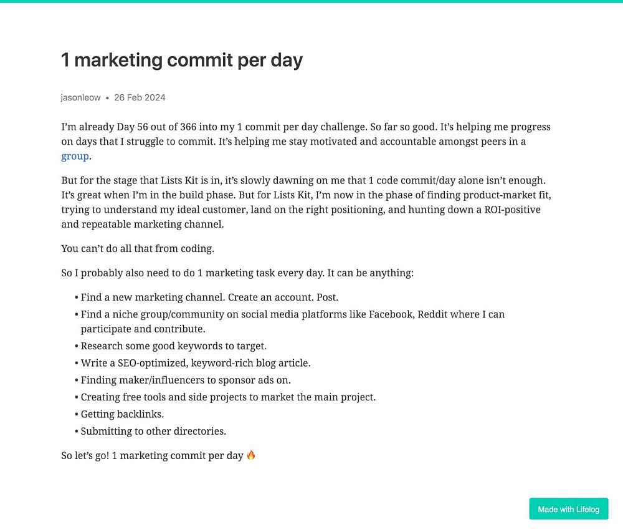Image resolution: width=623 pixels, height=532 pixels.
Task: Click the 26 Feb 2024 post date
Action: click(140, 97)
